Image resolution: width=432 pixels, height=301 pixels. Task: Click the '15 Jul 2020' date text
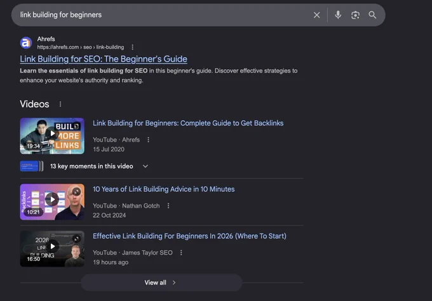coord(109,149)
